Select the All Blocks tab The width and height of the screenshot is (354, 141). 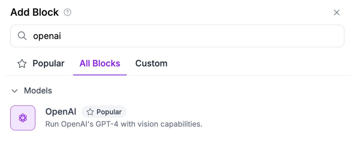tap(100, 64)
